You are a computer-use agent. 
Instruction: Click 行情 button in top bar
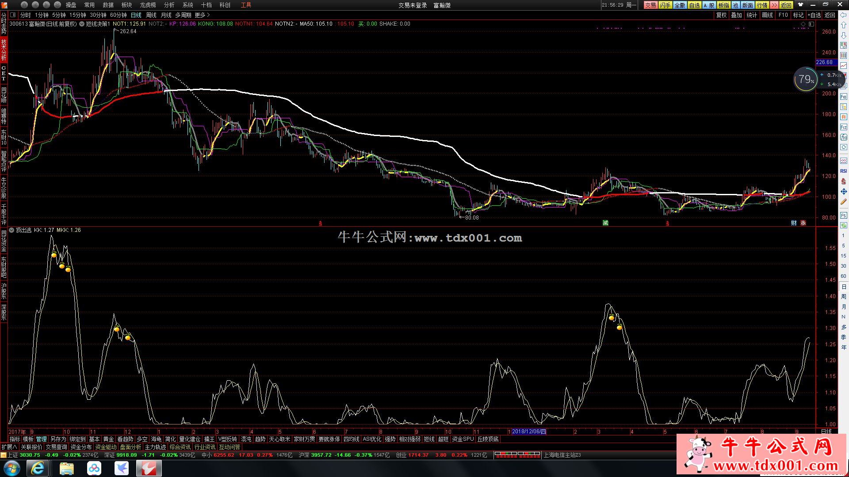(x=762, y=5)
